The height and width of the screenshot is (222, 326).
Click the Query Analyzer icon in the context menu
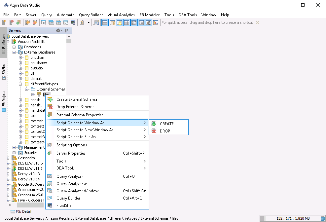[x=50, y=176]
